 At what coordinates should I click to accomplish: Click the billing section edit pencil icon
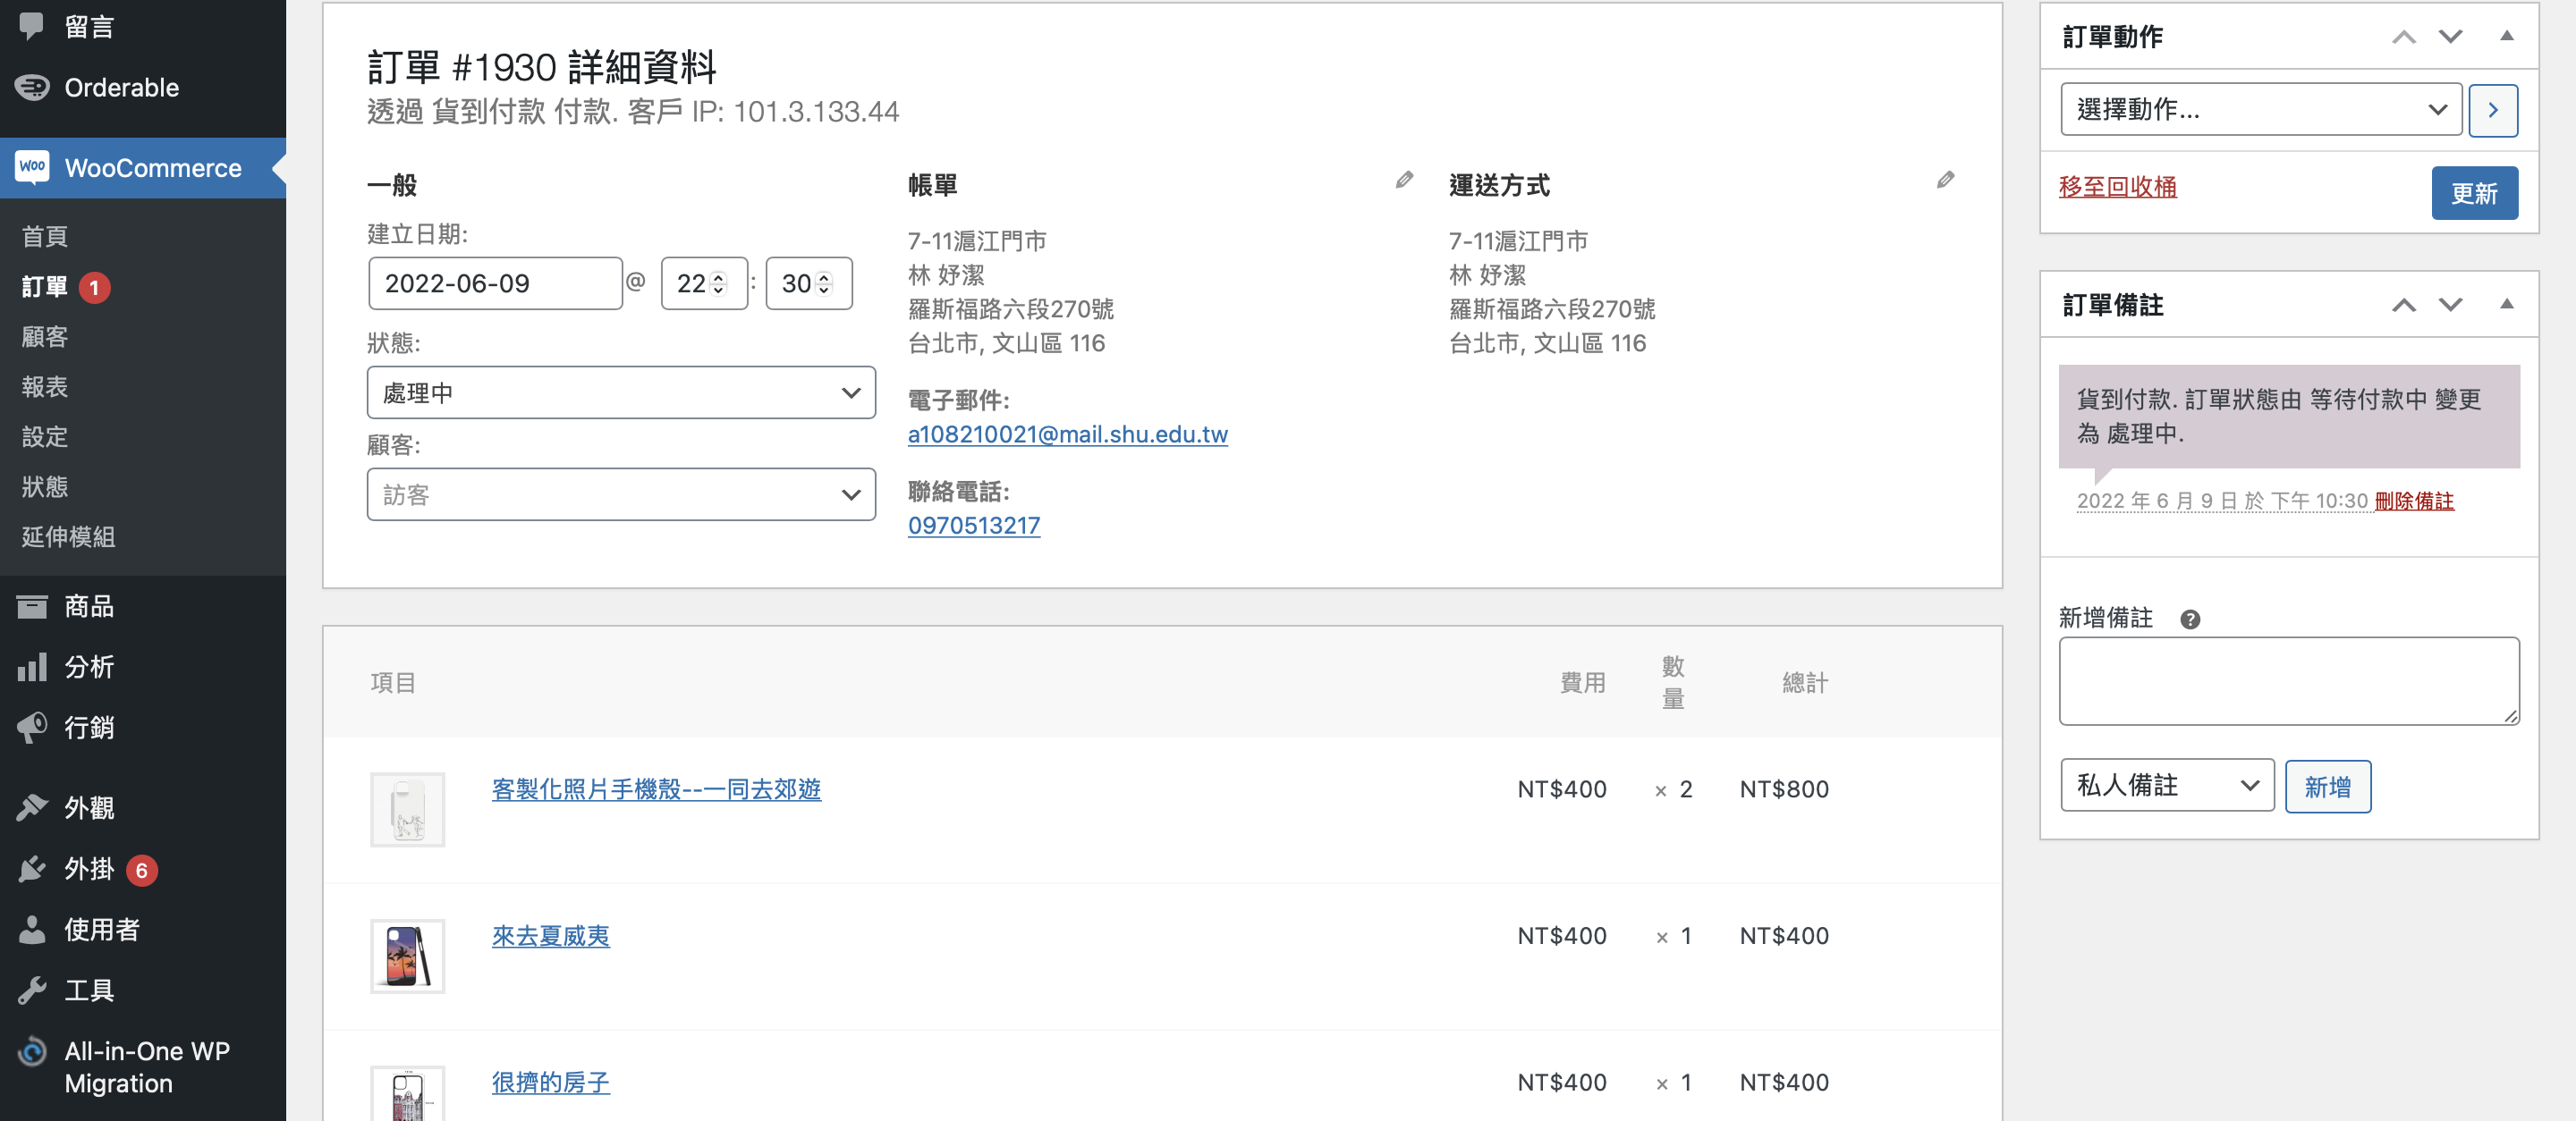[1404, 180]
